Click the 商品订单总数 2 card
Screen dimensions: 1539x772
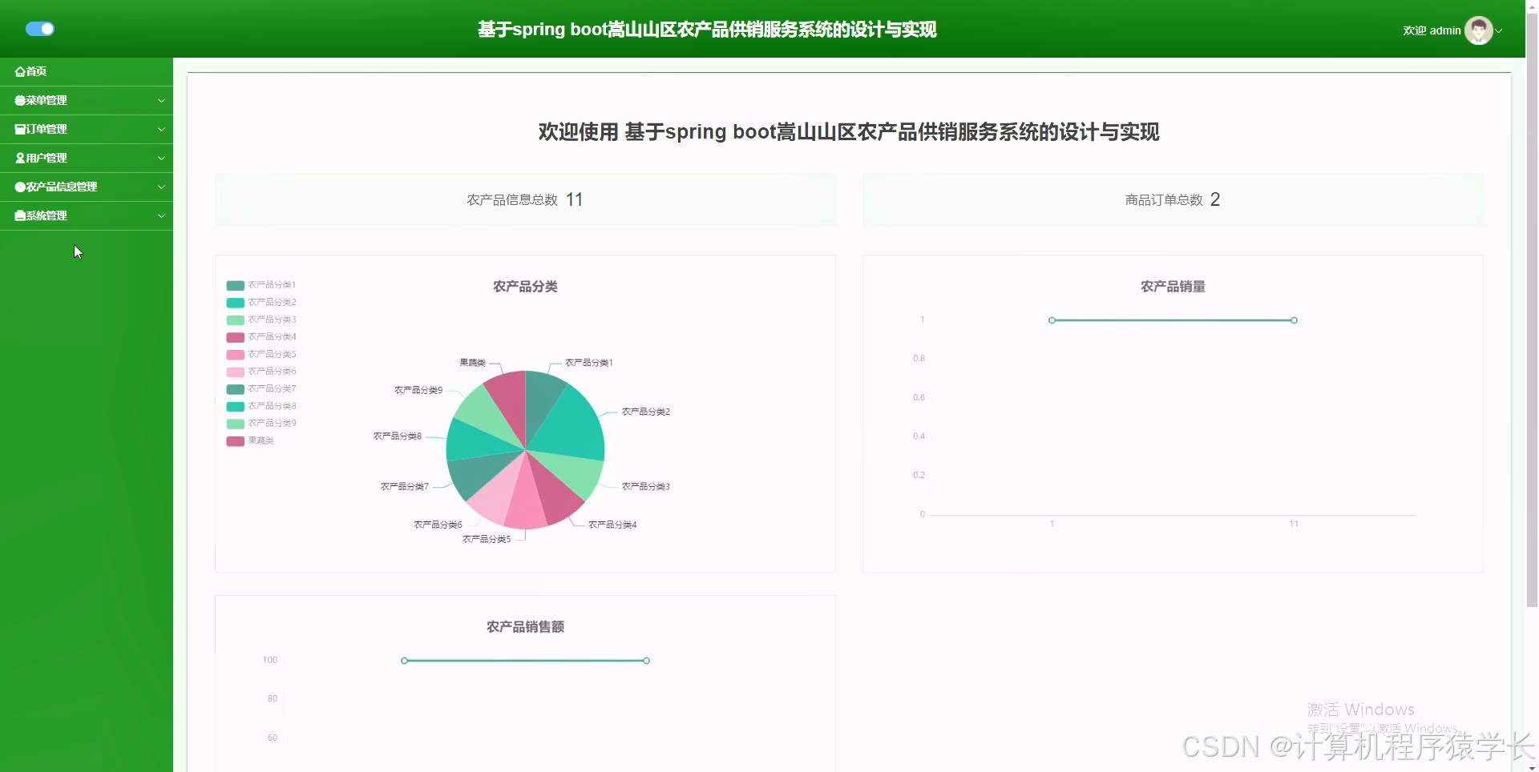point(1173,199)
